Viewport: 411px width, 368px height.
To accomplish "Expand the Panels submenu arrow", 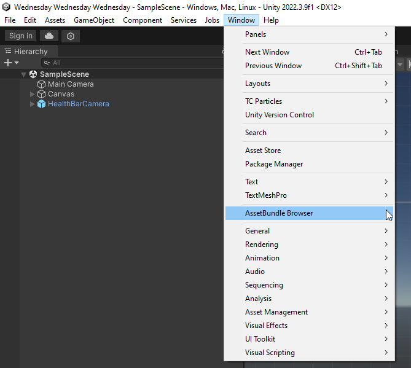I will [x=386, y=34].
